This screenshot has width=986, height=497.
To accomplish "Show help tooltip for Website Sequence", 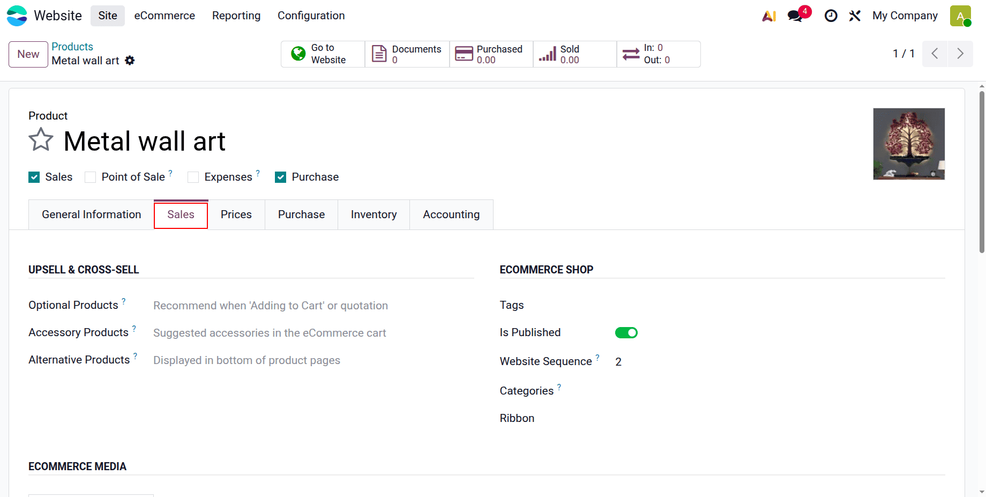I will [x=597, y=358].
